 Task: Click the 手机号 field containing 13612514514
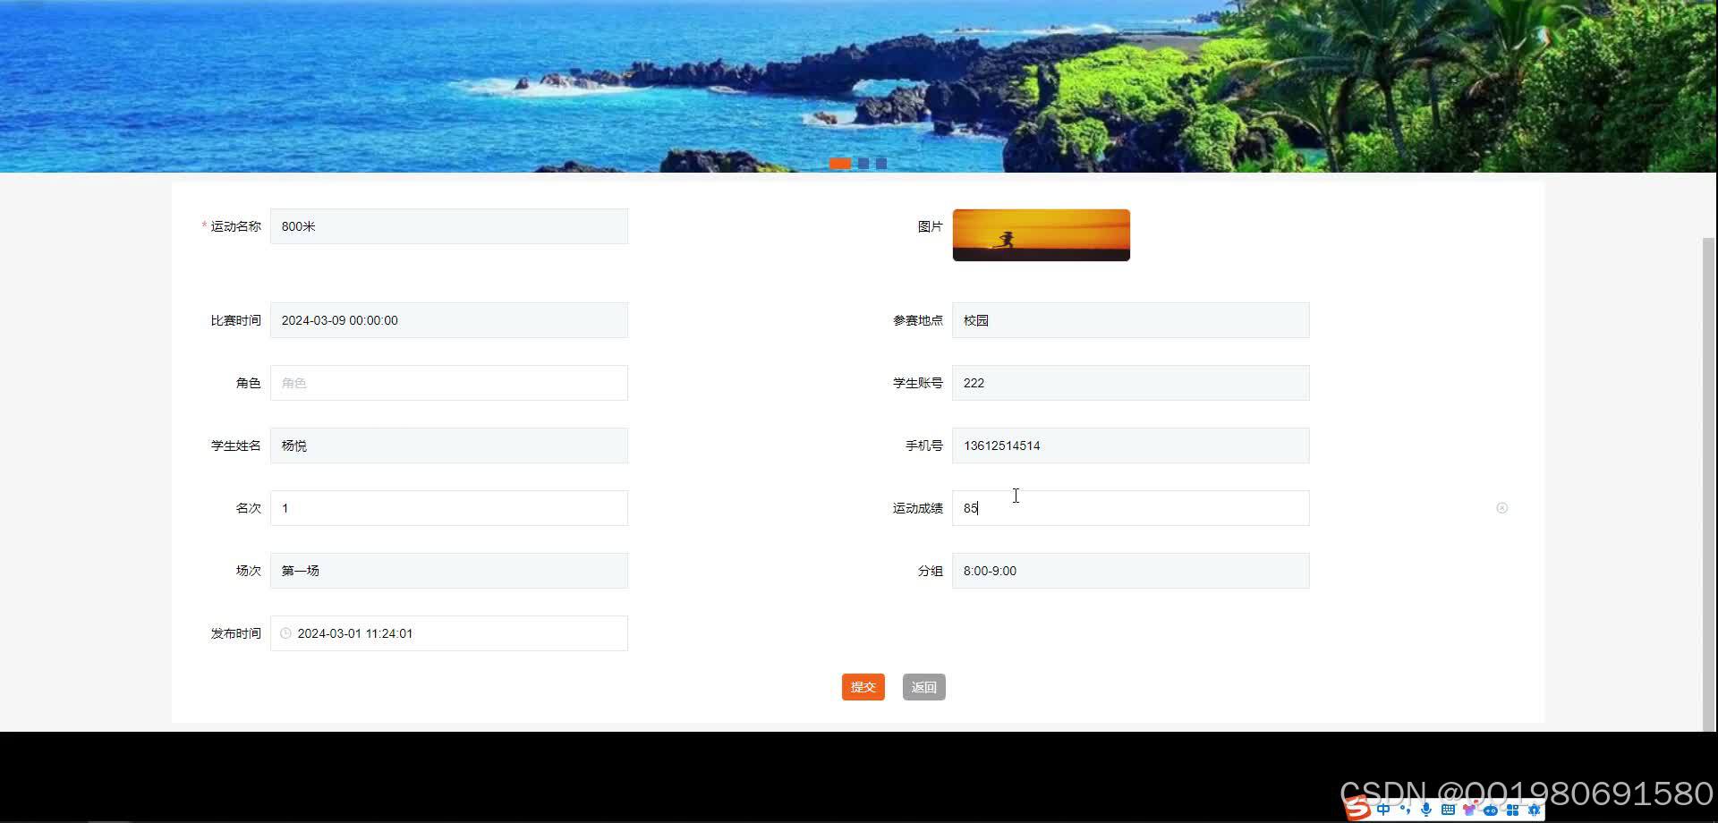tap(1131, 445)
